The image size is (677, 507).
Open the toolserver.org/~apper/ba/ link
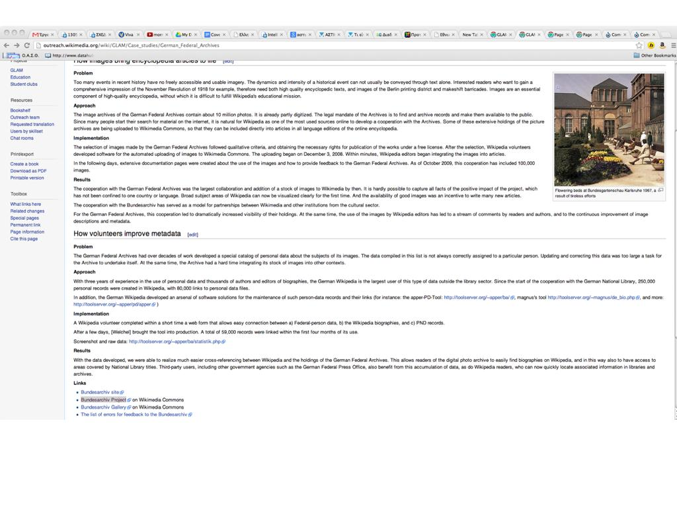(x=479, y=298)
